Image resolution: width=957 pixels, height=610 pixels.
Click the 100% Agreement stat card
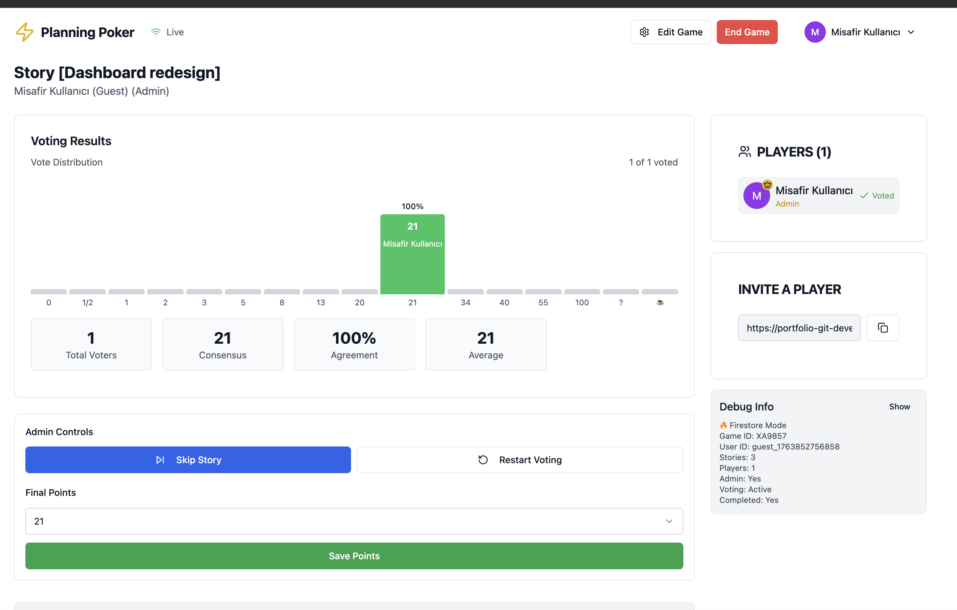[x=354, y=344]
